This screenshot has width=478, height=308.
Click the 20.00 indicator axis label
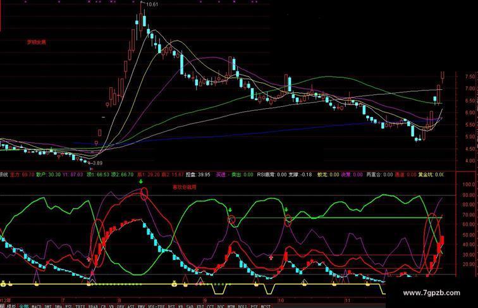coord(469,264)
